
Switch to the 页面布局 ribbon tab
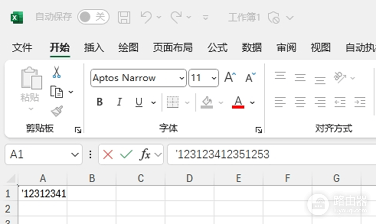[x=173, y=47]
